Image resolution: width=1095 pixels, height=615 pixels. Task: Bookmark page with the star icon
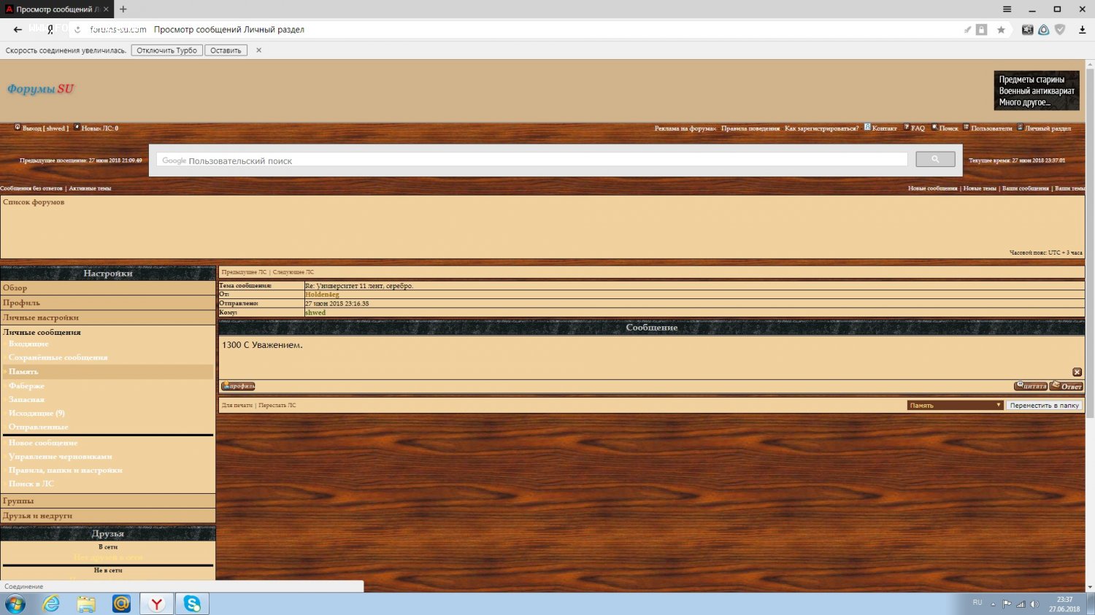click(x=1001, y=30)
